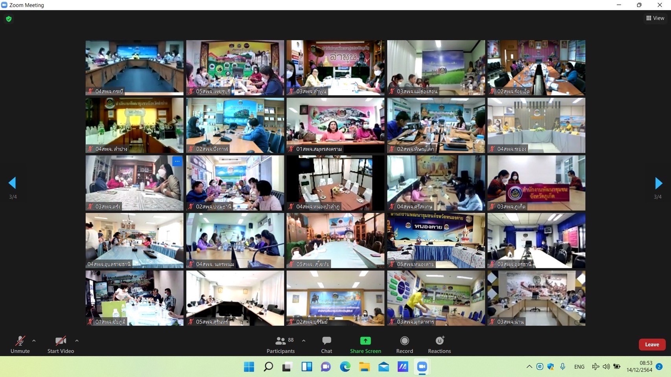The image size is (671, 377).
Task: Select the 04สพจ.กระบี่ video tile
Action: [x=135, y=68]
